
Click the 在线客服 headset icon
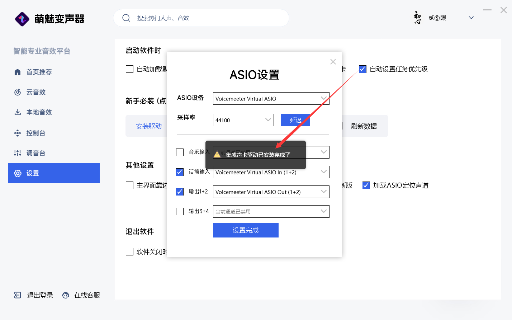[x=66, y=295]
